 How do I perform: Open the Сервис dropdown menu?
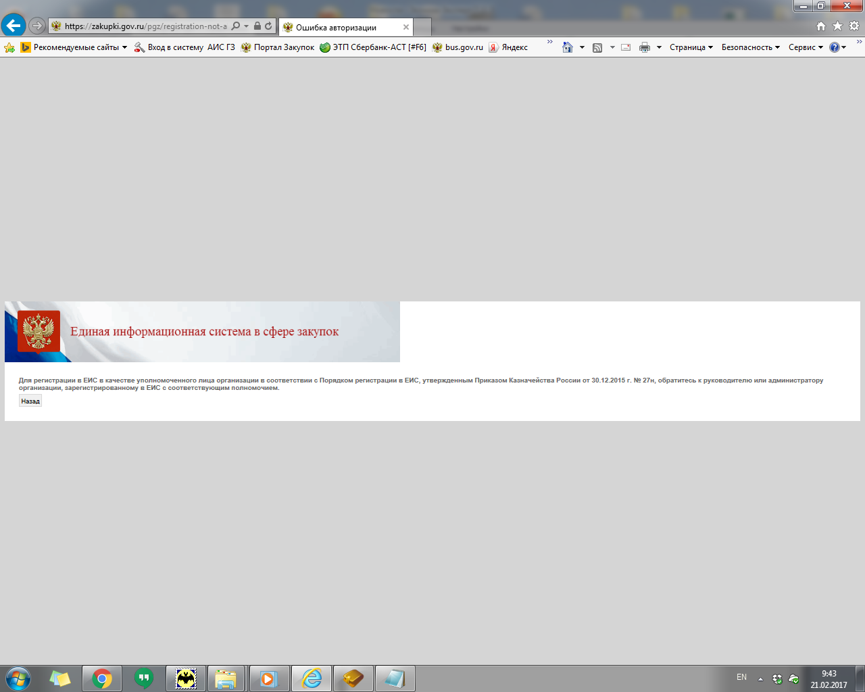pos(806,47)
